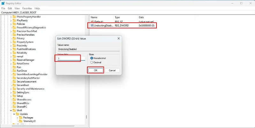Expand the PushNotifications key
Viewport: 255px width, 128px height.
[x=11, y=49]
